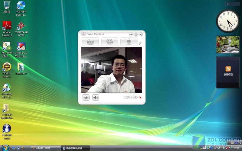The height and width of the screenshot is (151, 242).
Task: Open the TOSHIBA user manual shortcut
Action: click(x=21, y=29)
